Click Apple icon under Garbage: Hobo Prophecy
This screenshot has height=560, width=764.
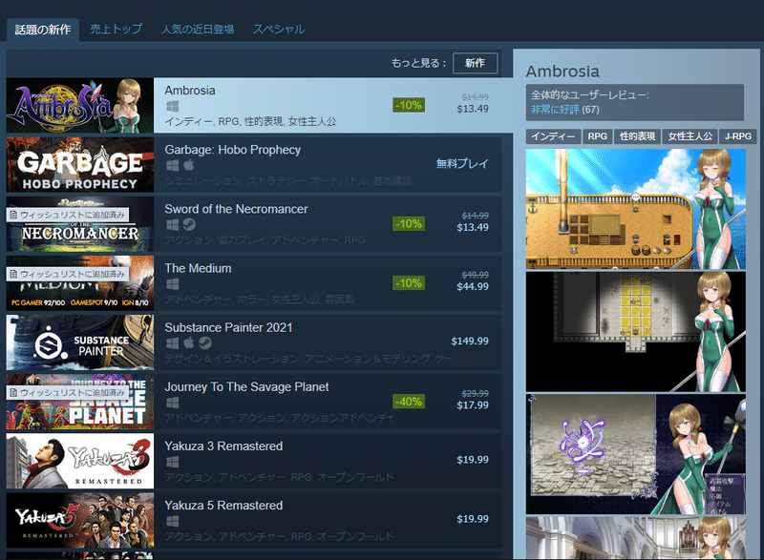pos(189,165)
